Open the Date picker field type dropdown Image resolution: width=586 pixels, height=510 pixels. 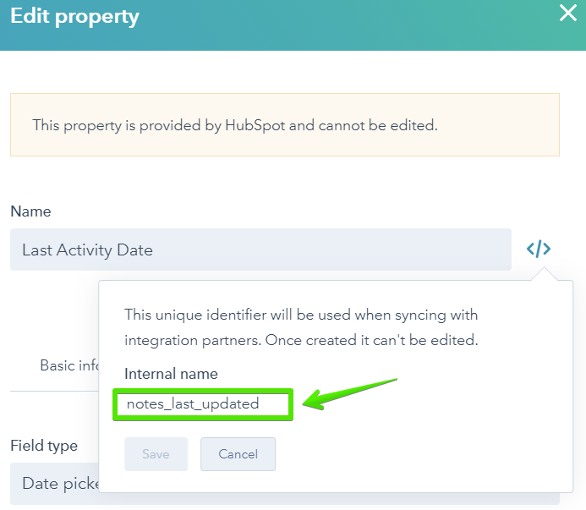[55, 484]
